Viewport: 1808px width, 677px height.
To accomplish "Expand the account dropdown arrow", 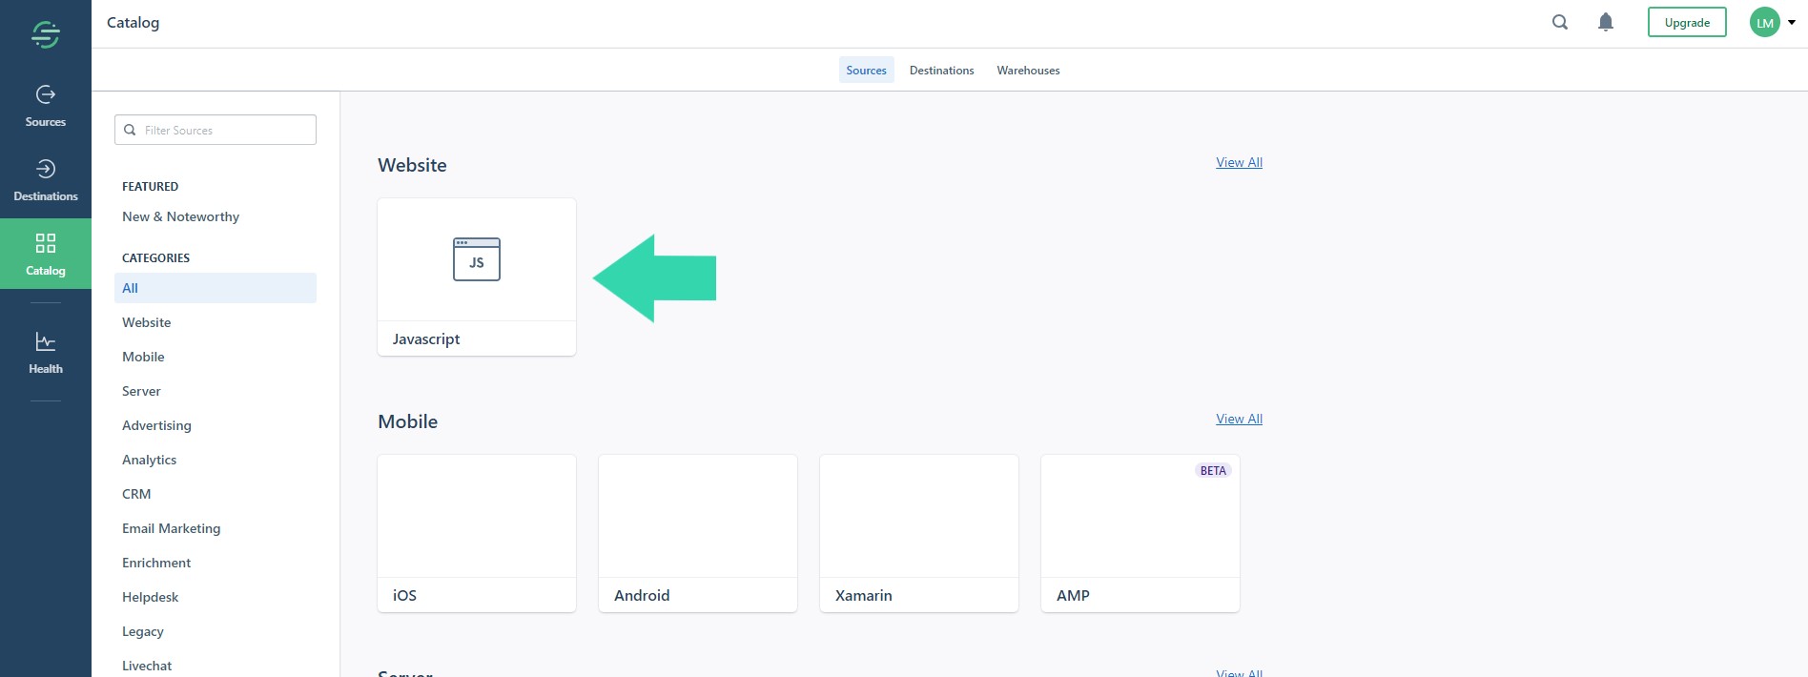I will click(x=1792, y=22).
